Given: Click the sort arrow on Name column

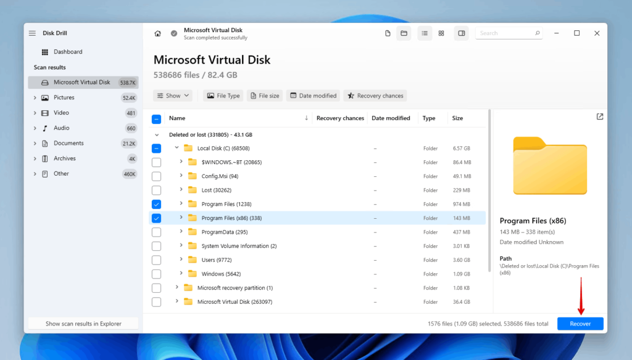Looking at the screenshot, I should pyautogui.click(x=306, y=118).
